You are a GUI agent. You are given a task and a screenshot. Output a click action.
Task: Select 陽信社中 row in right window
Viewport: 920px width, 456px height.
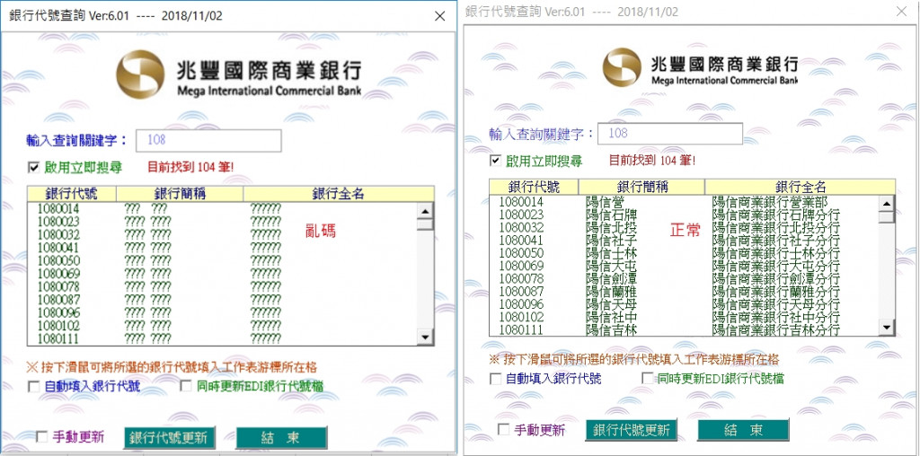pyautogui.click(x=684, y=317)
